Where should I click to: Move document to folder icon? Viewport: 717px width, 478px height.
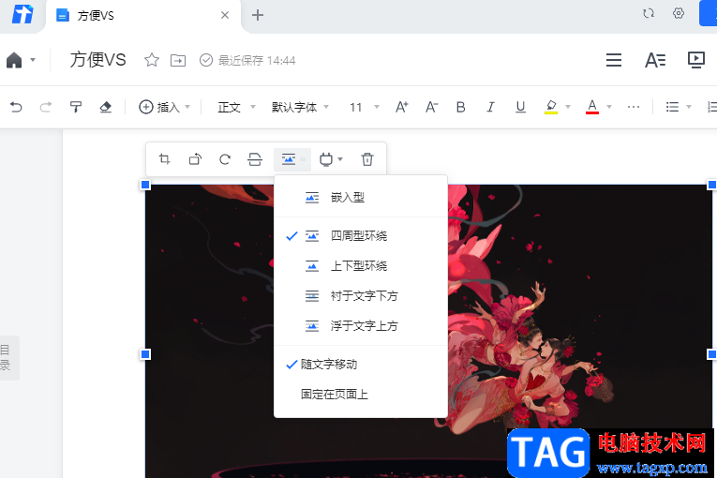click(178, 60)
